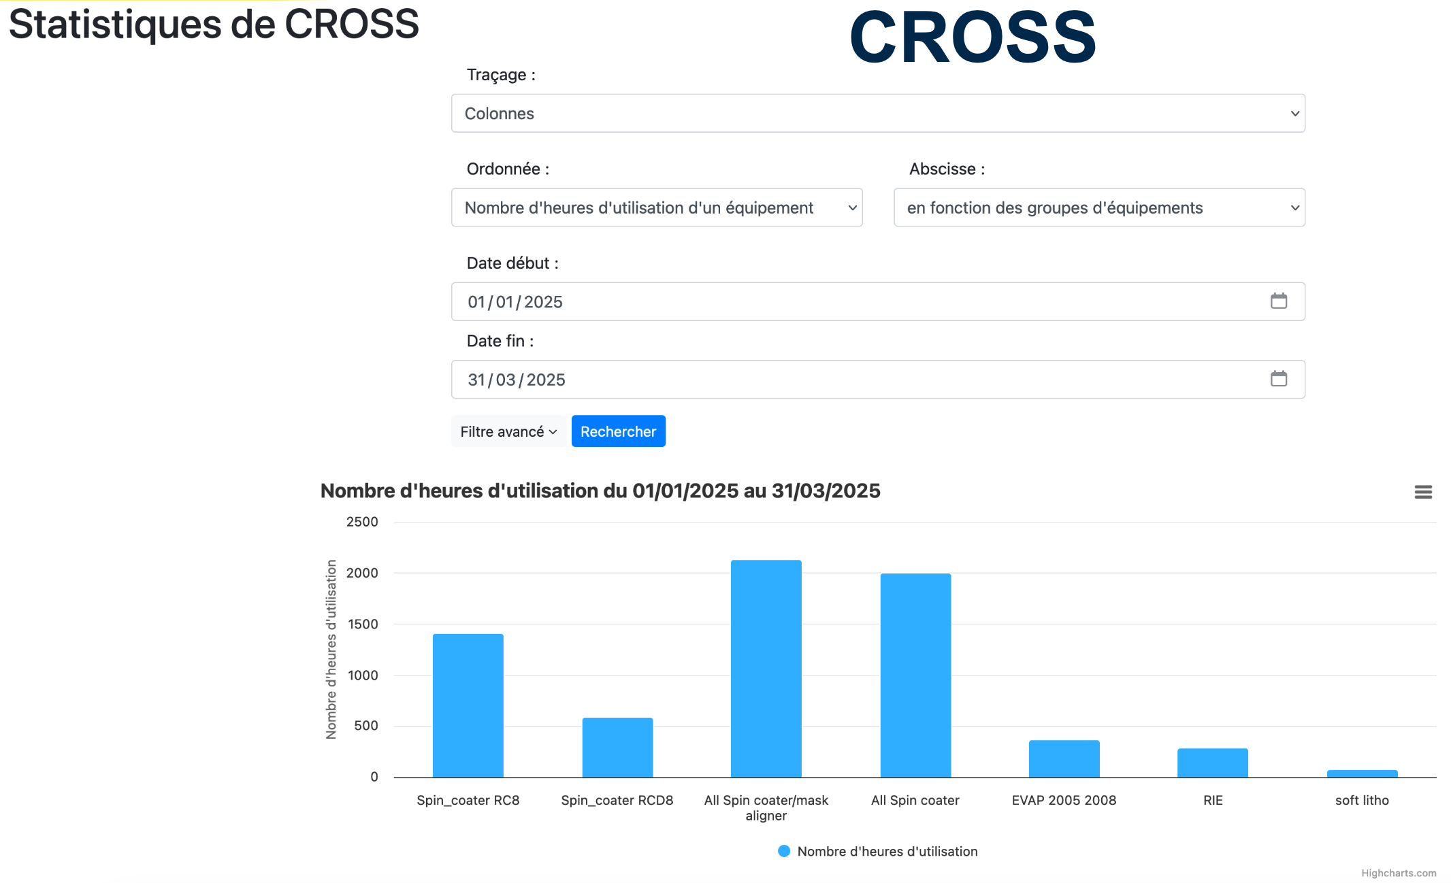Click the Spin_coater RC8 axis label
This screenshot has height=883, width=1451.
pyautogui.click(x=468, y=801)
